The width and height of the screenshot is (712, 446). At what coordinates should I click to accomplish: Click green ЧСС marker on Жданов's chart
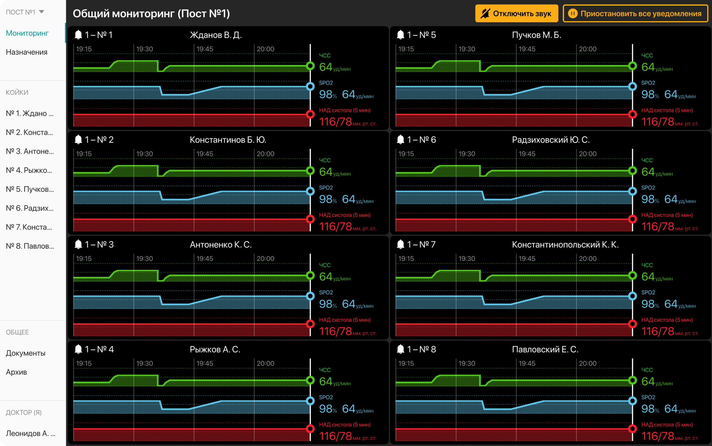point(310,66)
